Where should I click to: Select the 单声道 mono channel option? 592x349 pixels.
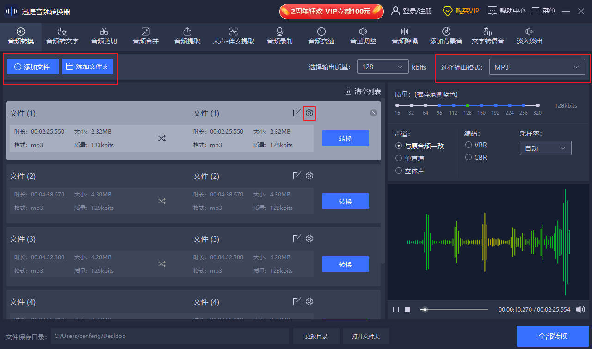(x=398, y=158)
